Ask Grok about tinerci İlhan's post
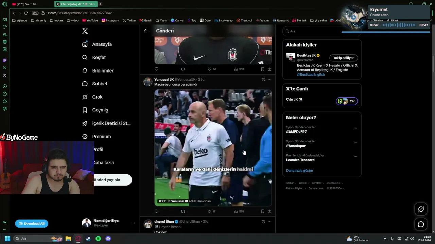435x244 pixels. [x=263, y=222]
